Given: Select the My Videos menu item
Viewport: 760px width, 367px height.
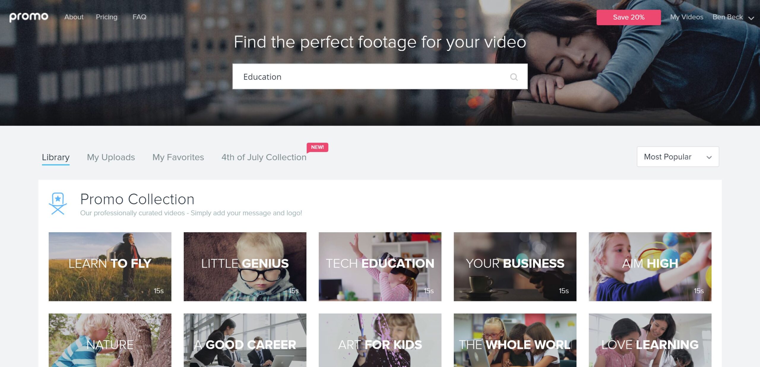Looking at the screenshot, I should click(686, 17).
